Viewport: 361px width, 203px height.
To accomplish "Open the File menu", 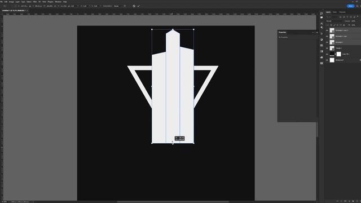I will (1, 2).
